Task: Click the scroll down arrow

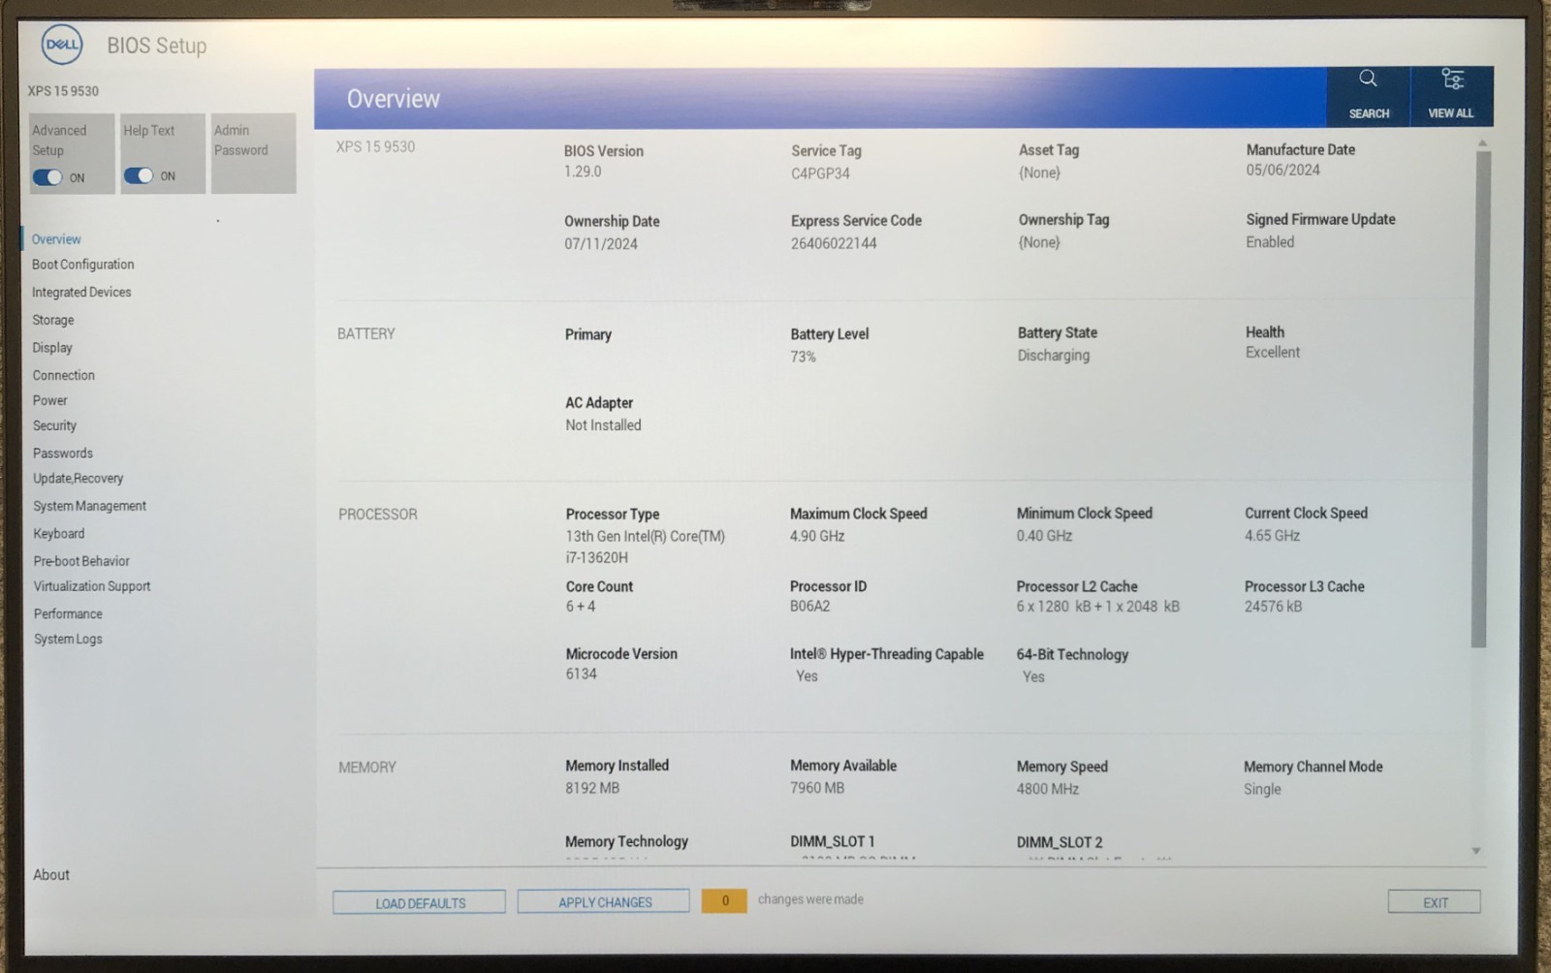Action: tap(1476, 851)
